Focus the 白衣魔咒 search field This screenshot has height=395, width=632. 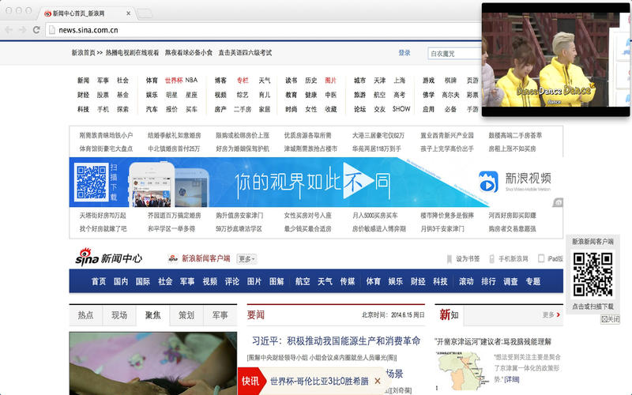coord(455,53)
